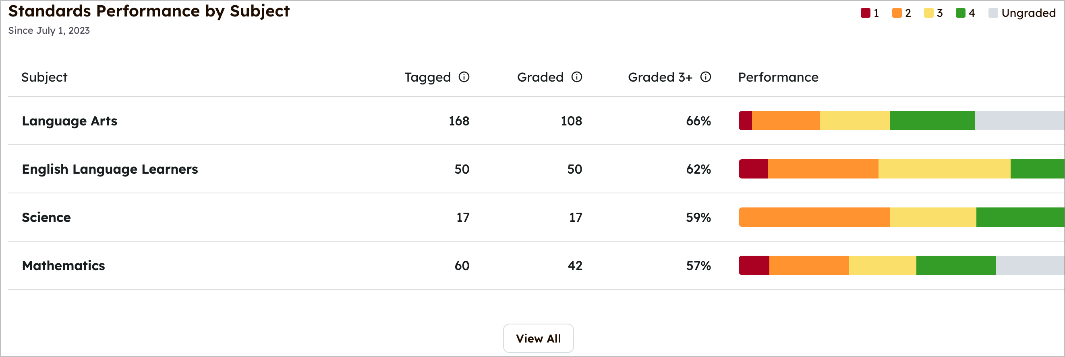Select the red legend marker labeled 1
Screen dimensions: 1065x357
tap(865, 13)
